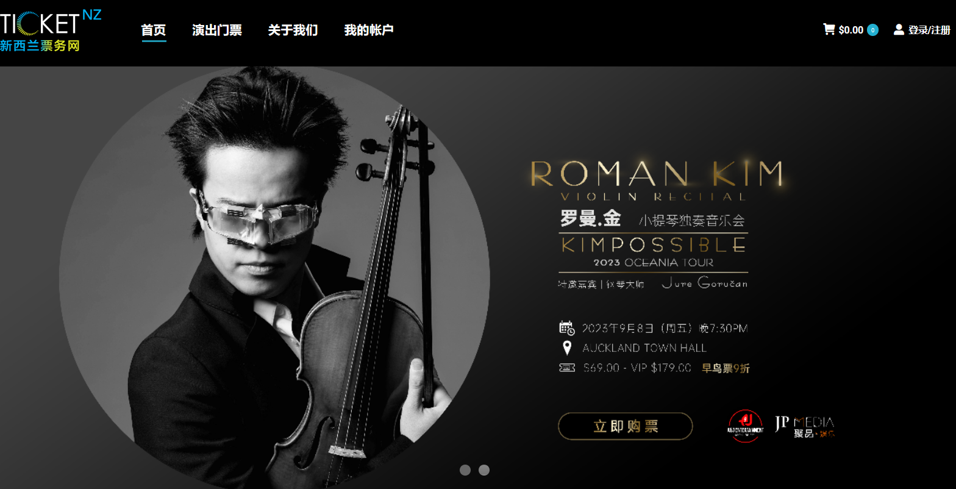Open the 首页 home menu item
The height and width of the screenshot is (489, 956).
pyautogui.click(x=154, y=30)
